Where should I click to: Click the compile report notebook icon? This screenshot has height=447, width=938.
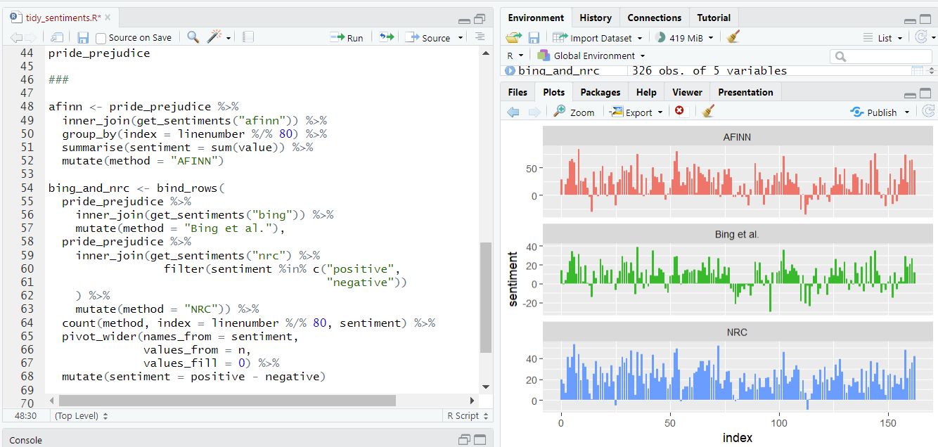tap(248, 37)
